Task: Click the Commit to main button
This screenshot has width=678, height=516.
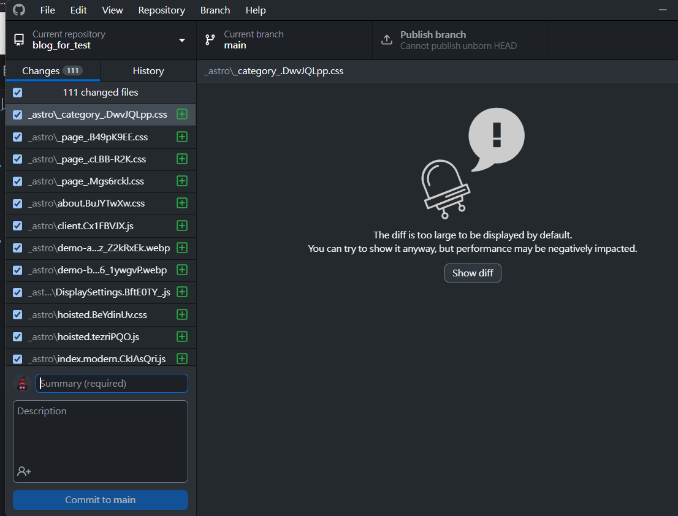Action: [101, 500]
